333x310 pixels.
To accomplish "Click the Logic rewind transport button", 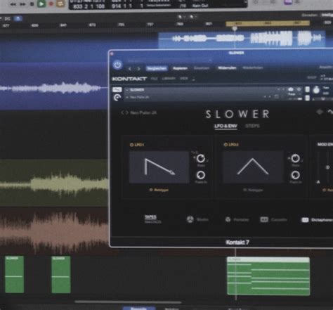I will point(13,4).
